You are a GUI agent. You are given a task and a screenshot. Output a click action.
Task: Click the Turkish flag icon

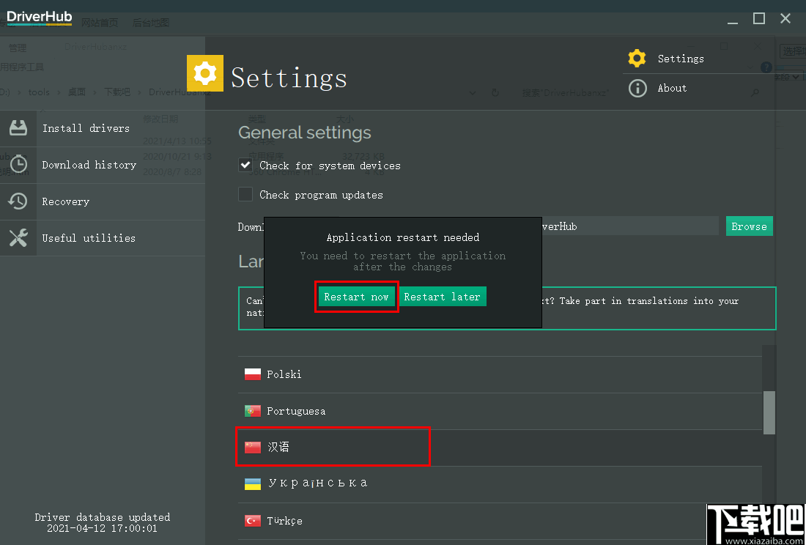253,521
